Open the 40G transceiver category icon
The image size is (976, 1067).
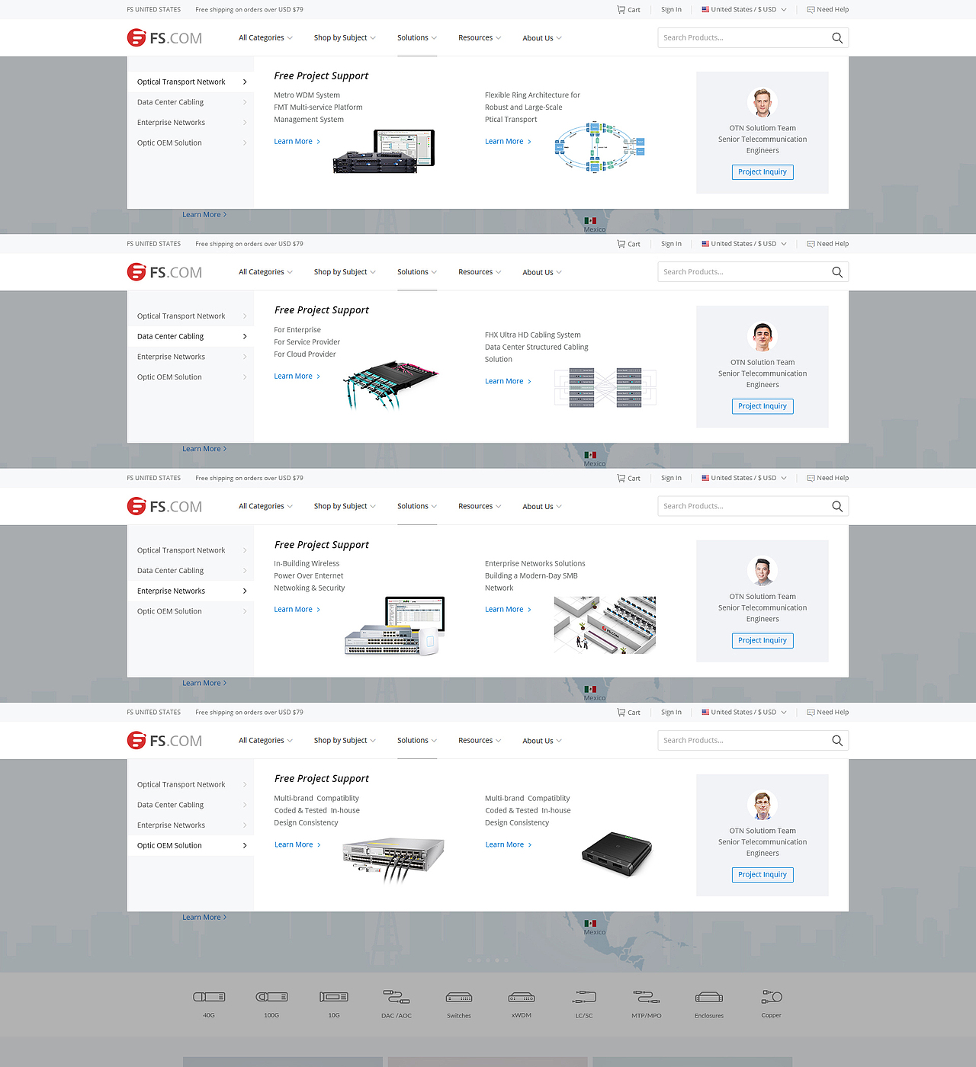click(x=209, y=997)
